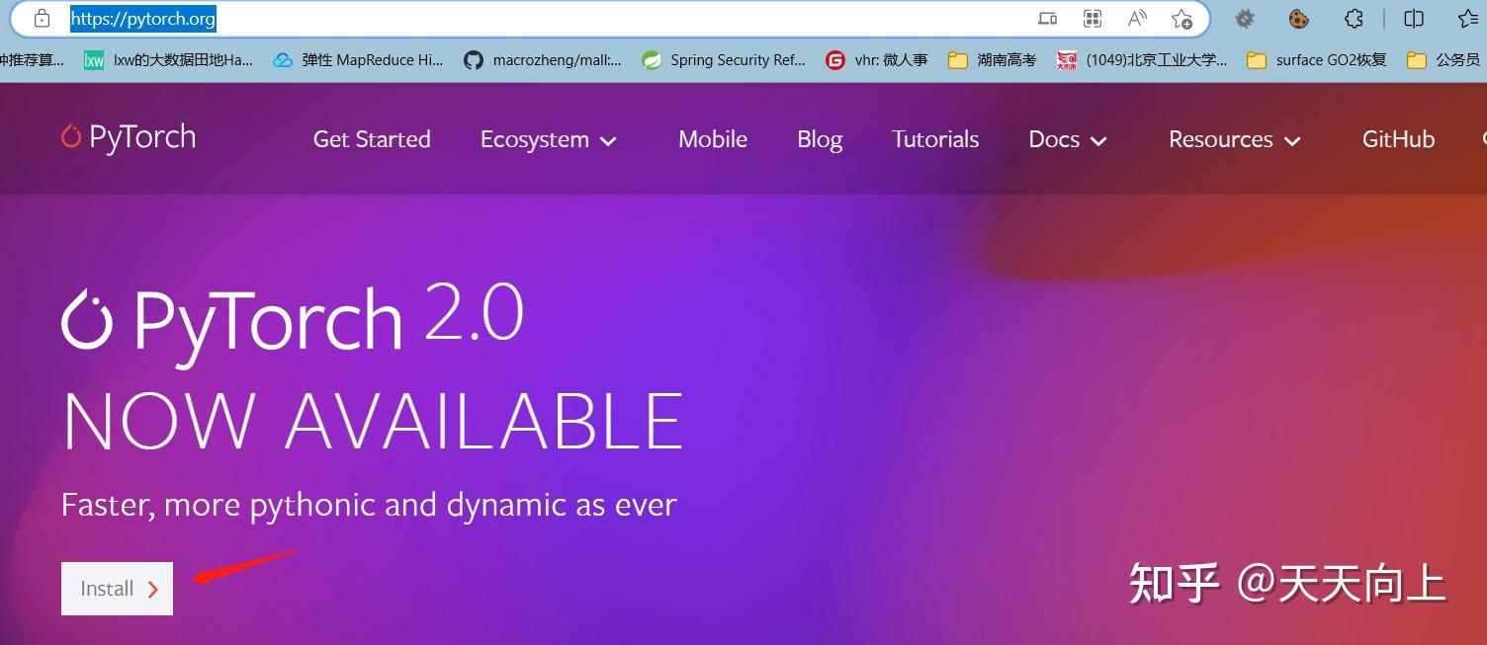Send this tab to devices icon
This screenshot has height=645, width=1487.
[x=1047, y=19]
